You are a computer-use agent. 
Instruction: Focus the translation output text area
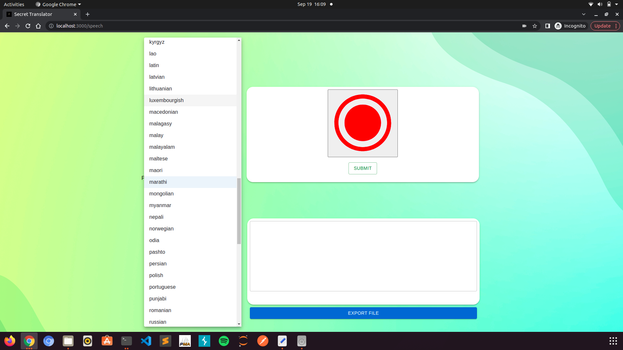pos(363,256)
